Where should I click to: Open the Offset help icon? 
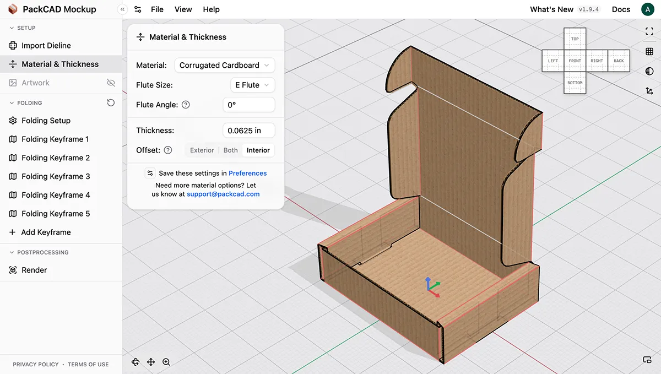tap(168, 150)
